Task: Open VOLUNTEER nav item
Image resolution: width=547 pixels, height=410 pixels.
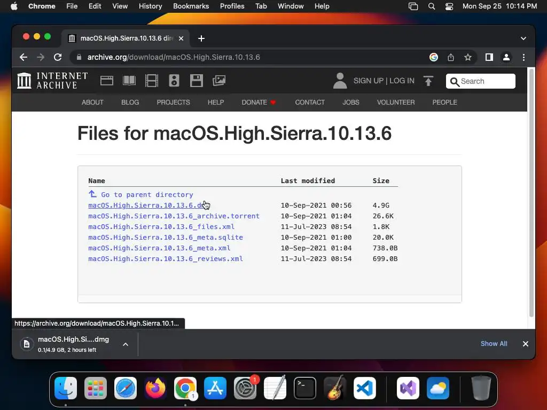Action: click(396, 102)
